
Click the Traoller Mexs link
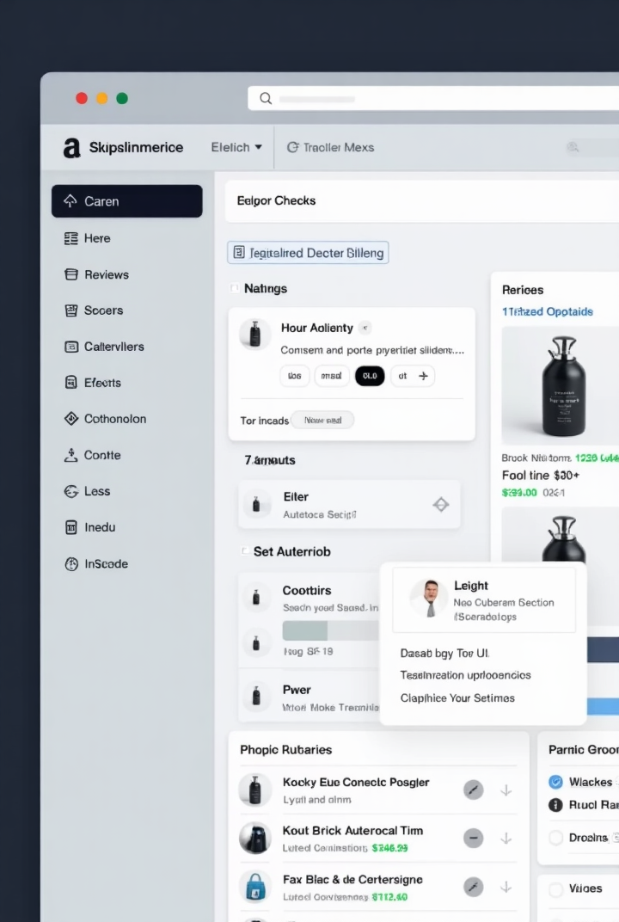pyautogui.click(x=339, y=147)
